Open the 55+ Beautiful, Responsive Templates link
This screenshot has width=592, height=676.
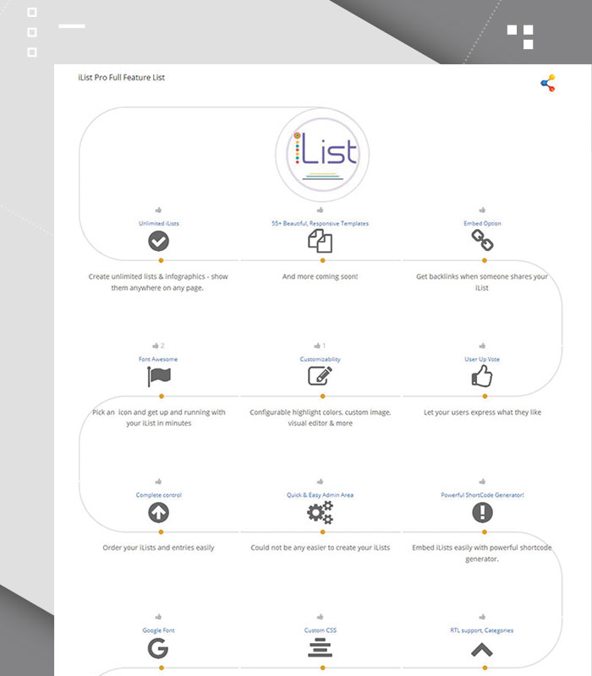tap(321, 223)
